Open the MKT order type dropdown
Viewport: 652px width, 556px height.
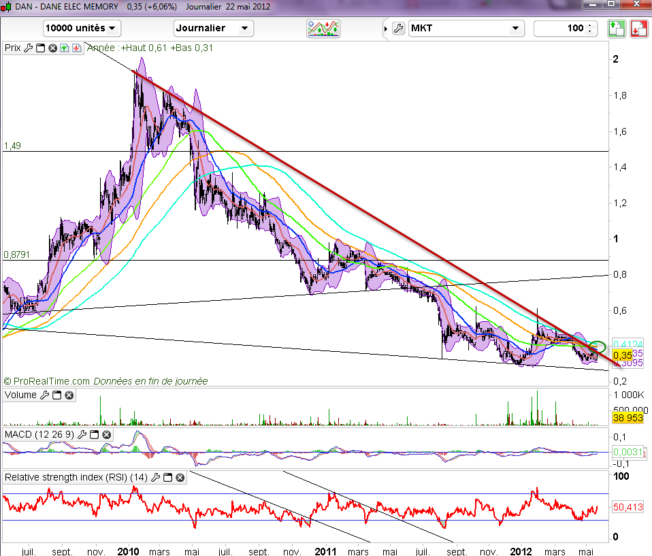click(x=466, y=29)
